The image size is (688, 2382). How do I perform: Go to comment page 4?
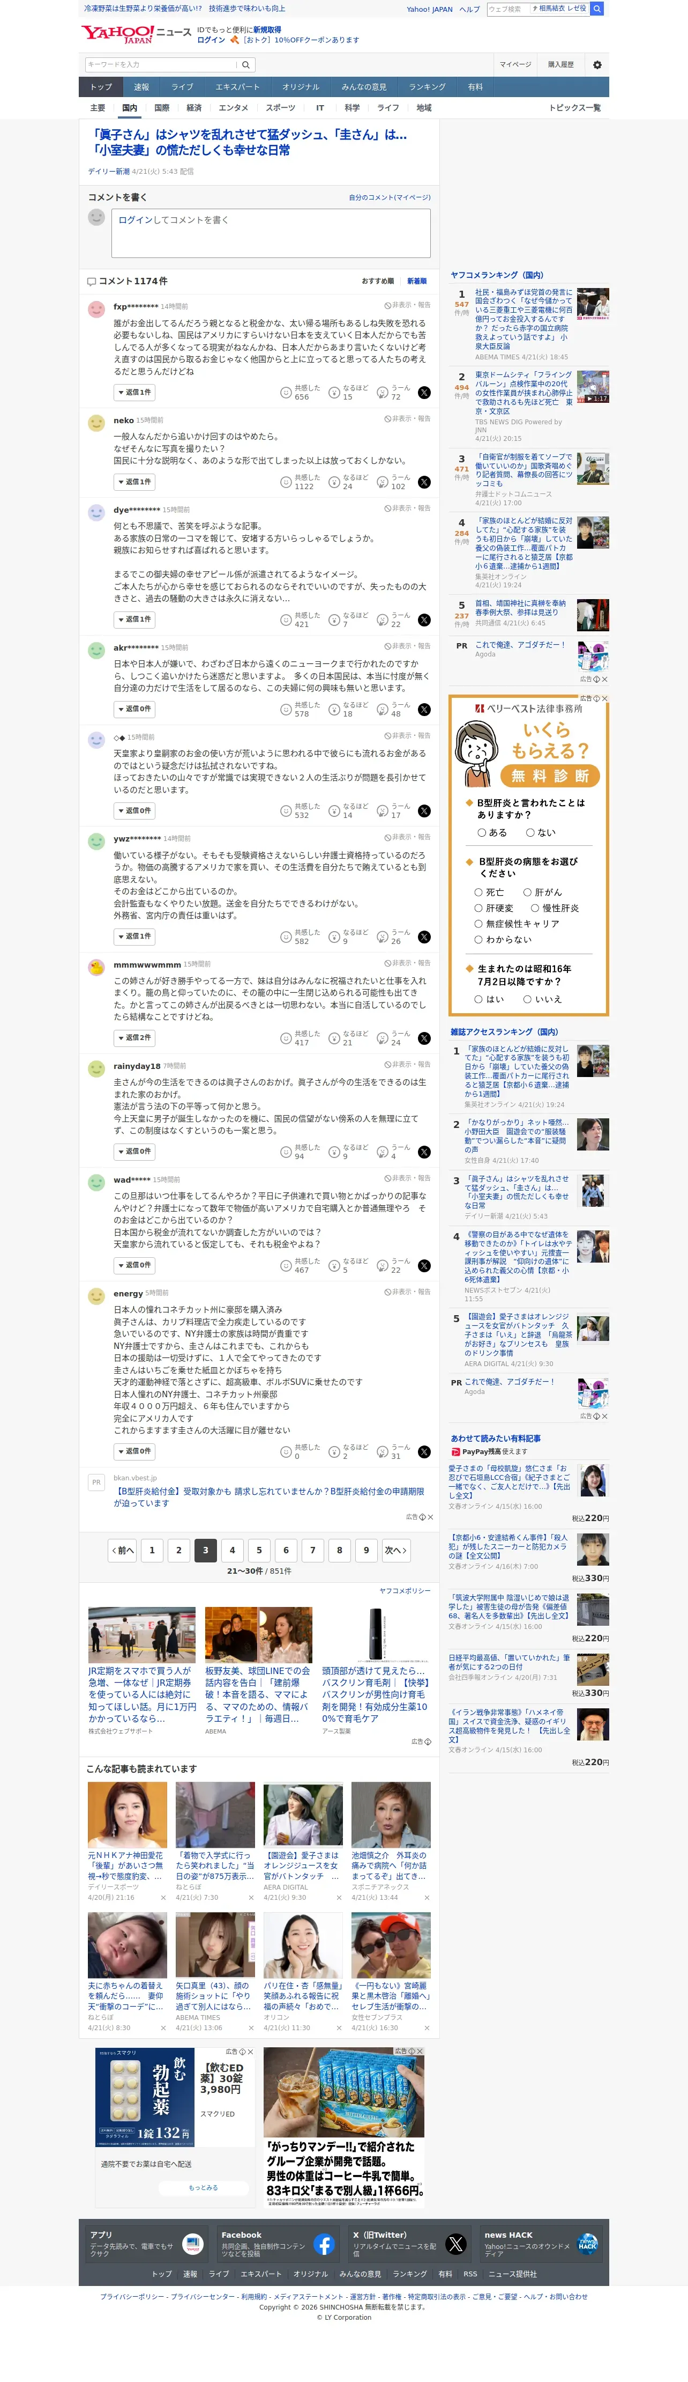232,1552
